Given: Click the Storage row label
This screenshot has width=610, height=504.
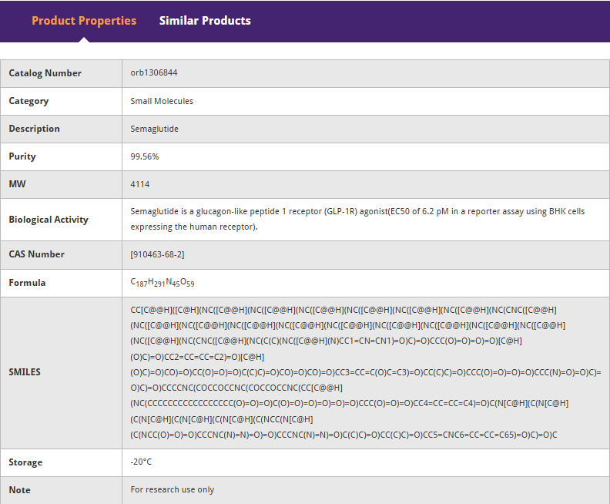Looking at the screenshot, I should 25,462.
